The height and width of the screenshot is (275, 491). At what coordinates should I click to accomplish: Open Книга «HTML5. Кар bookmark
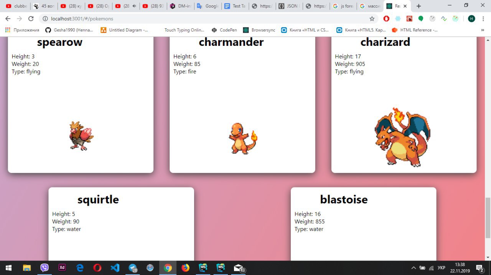(x=361, y=30)
